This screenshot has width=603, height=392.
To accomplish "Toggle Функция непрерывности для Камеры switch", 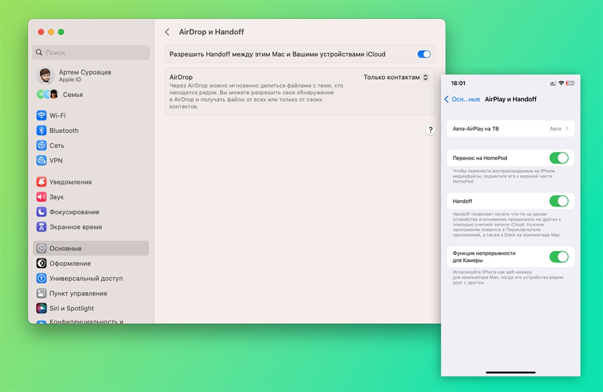I will [559, 257].
